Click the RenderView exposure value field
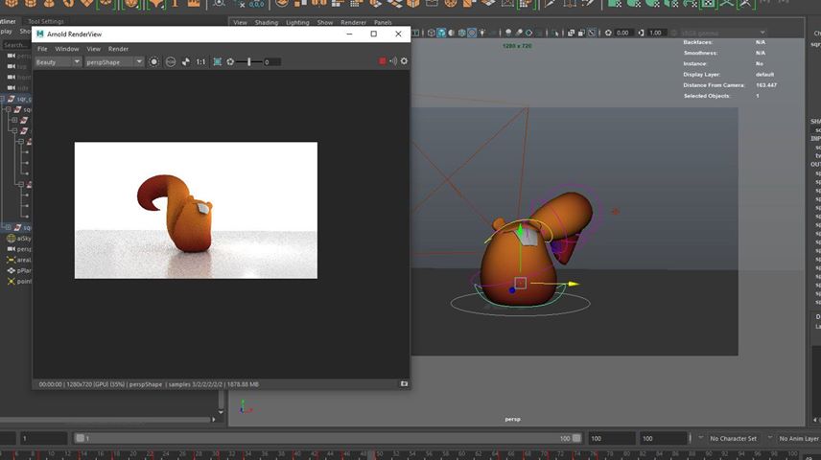The height and width of the screenshot is (460, 821). (271, 61)
